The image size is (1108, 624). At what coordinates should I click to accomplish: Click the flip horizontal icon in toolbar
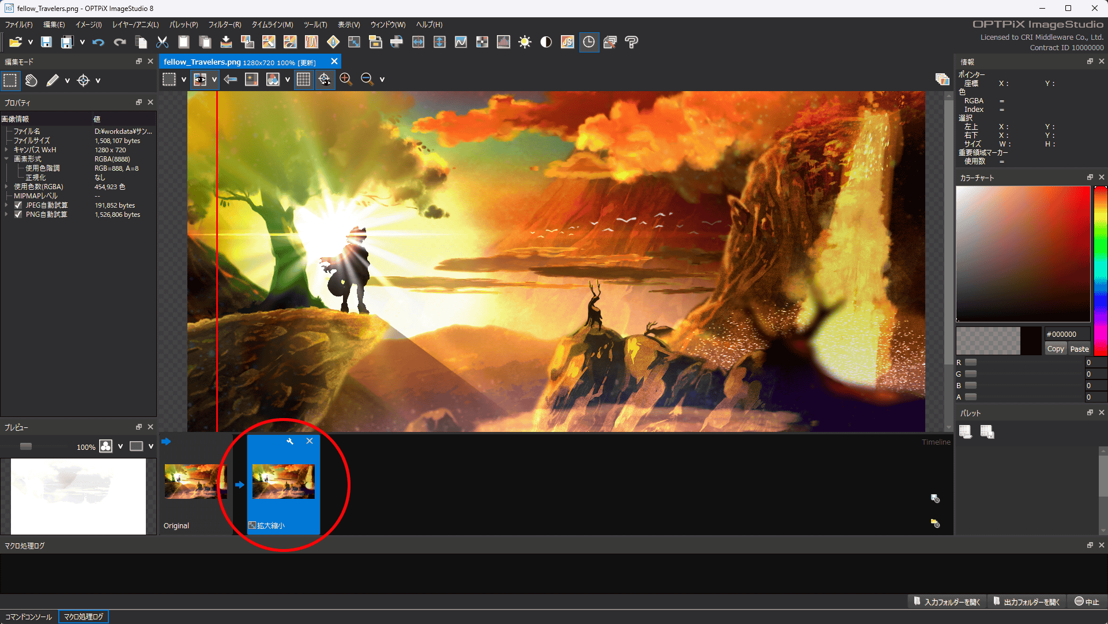click(418, 42)
